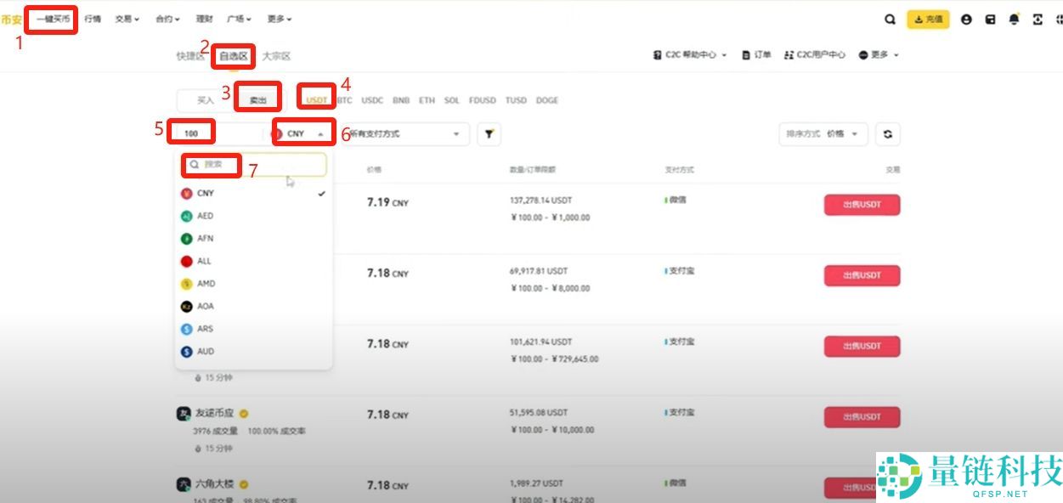Click the download app icon top right
The height and width of the screenshot is (503, 1063).
tap(1036, 18)
